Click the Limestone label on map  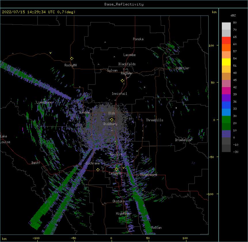pos(44,102)
